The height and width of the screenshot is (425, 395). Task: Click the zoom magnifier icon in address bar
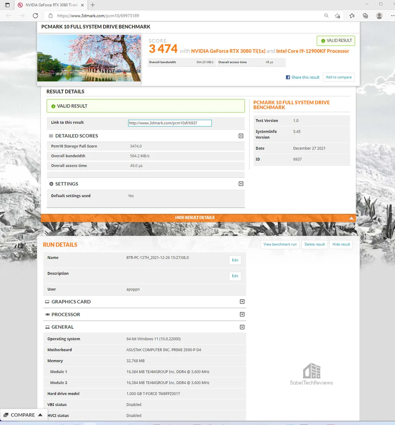coord(326,16)
